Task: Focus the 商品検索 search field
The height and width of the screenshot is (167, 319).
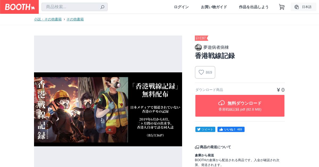Action: (x=74, y=7)
